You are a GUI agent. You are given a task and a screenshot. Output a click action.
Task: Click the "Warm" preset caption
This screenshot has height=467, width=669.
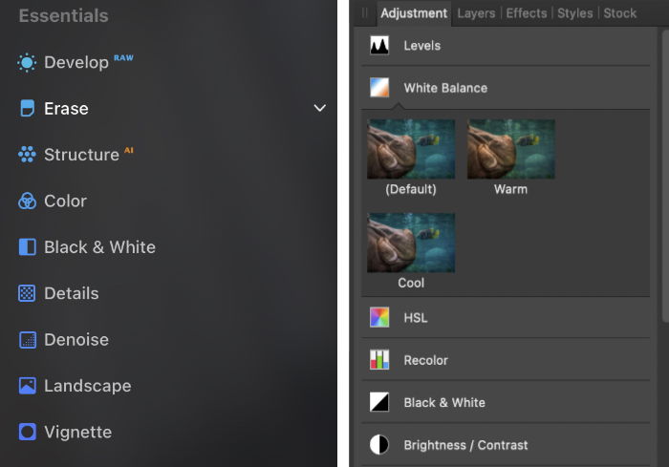pos(510,189)
